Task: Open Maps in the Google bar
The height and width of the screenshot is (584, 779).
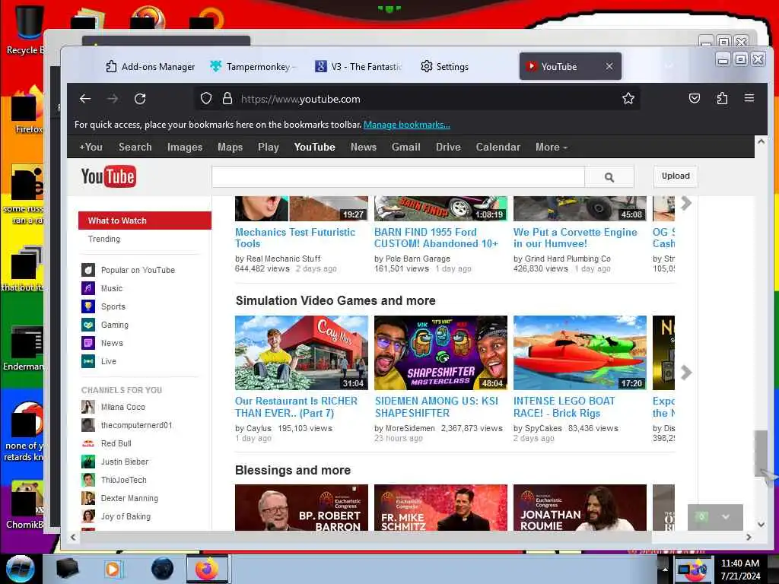Action: point(230,147)
